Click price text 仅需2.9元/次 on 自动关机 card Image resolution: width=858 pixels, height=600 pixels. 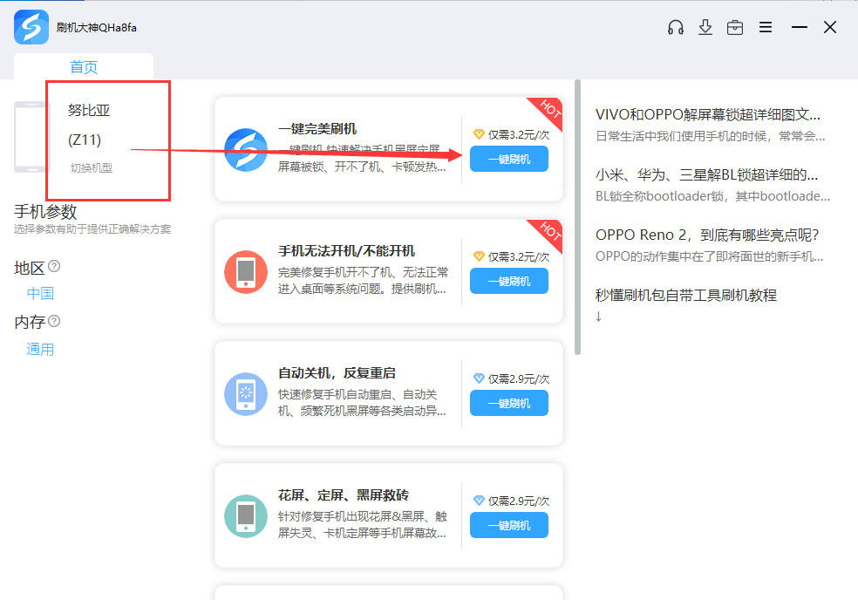(519, 378)
